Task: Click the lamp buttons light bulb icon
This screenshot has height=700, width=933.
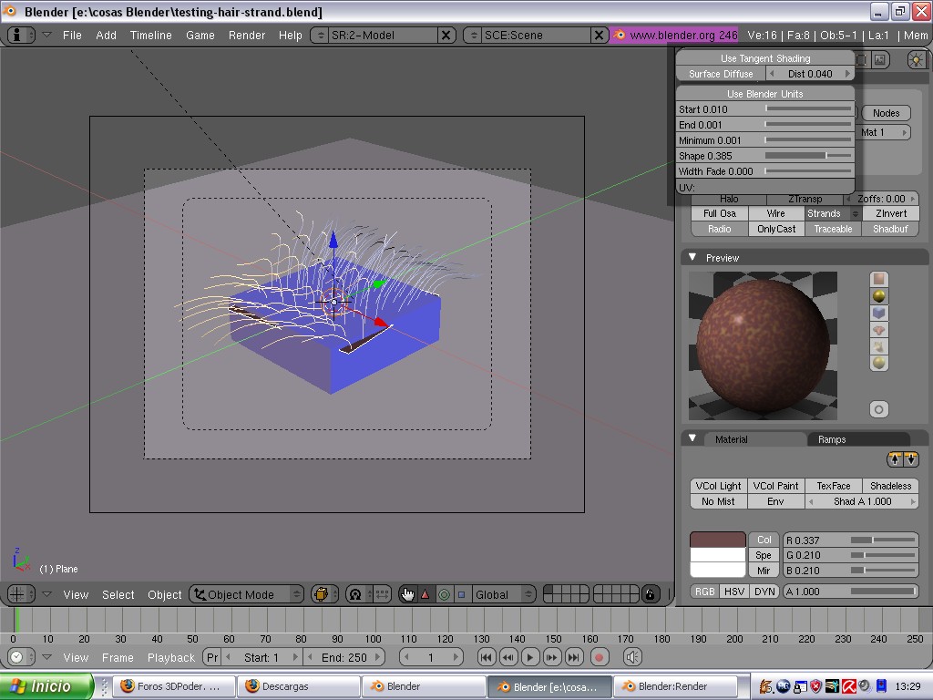Action: point(917,59)
